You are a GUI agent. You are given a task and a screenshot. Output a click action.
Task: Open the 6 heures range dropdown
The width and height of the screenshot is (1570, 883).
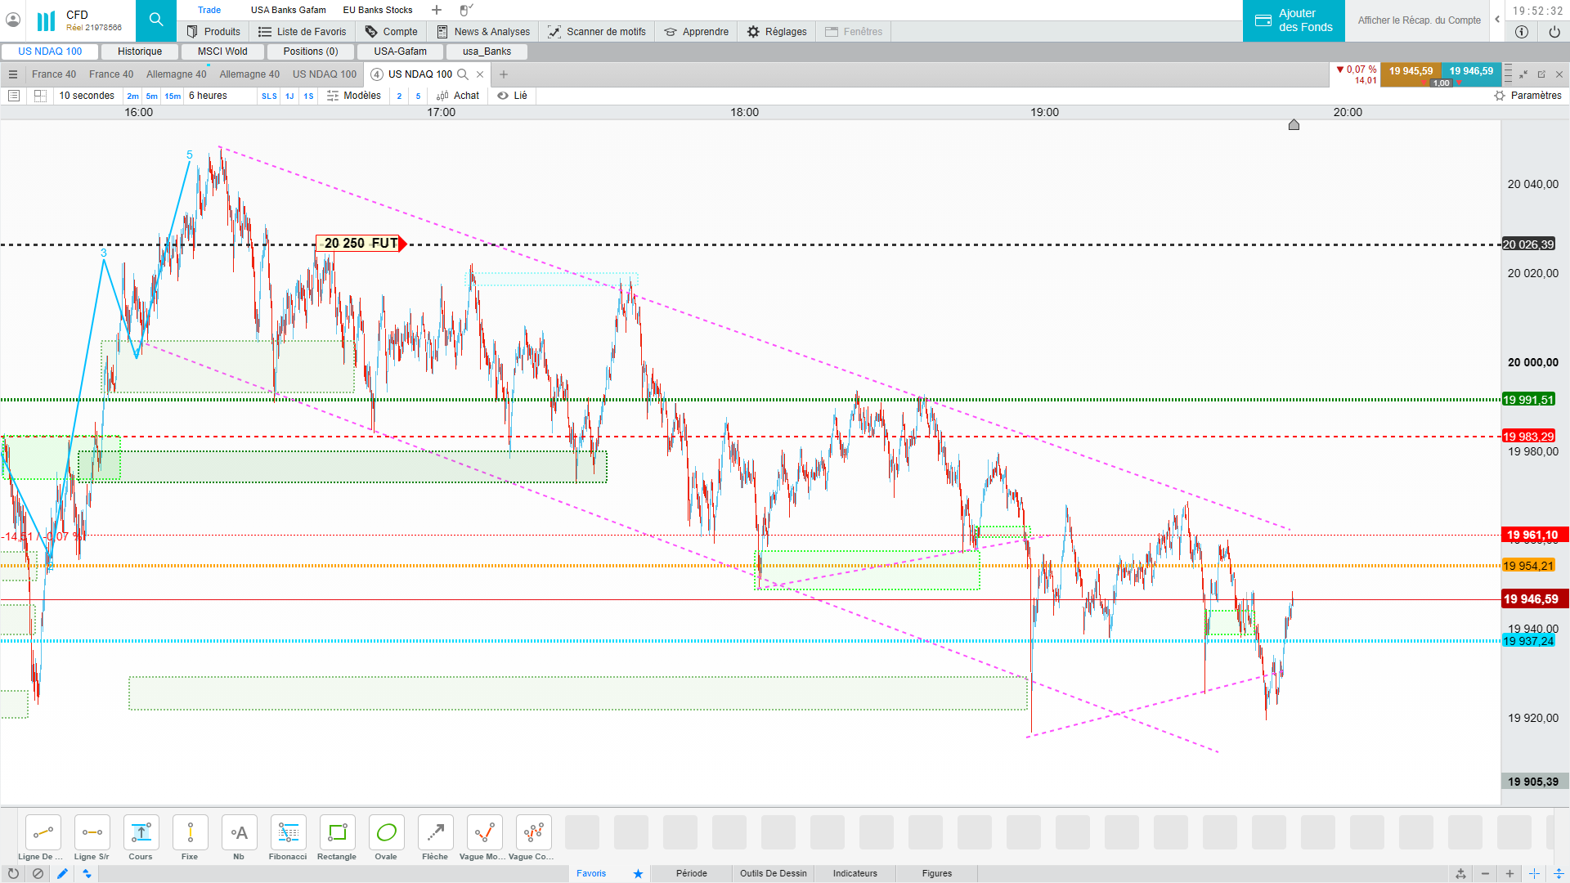coord(209,96)
